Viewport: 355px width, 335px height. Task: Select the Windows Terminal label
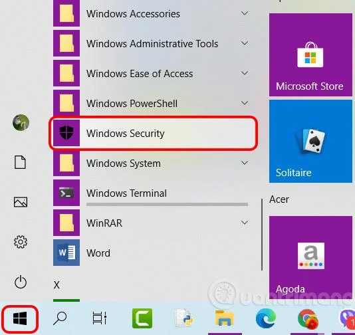(x=126, y=193)
